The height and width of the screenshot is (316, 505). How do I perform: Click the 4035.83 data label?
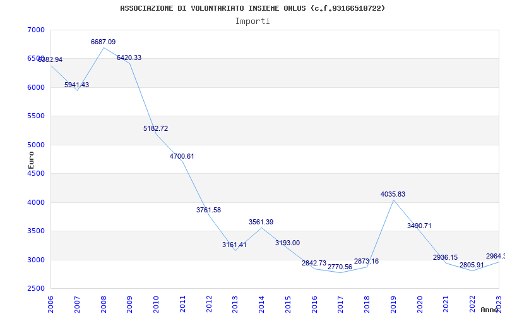tap(393, 194)
